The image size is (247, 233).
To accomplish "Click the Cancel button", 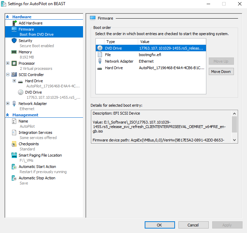I will [194, 225].
